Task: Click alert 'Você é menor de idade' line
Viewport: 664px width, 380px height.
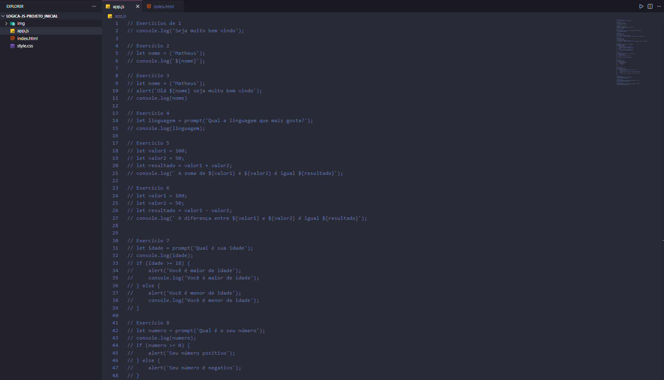Action: pos(184,293)
